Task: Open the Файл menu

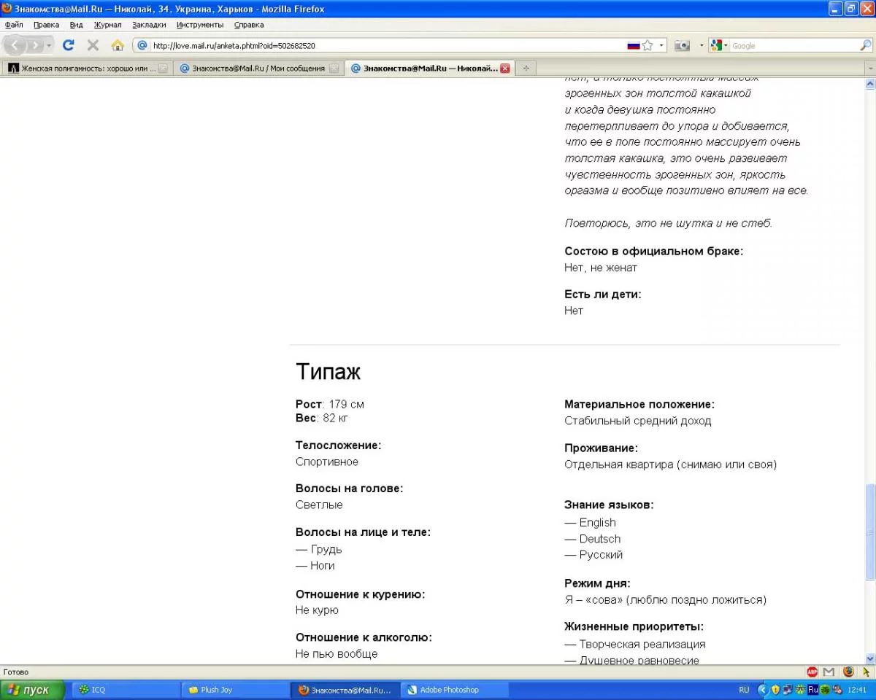Action: pyautogui.click(x=14, y=25)
